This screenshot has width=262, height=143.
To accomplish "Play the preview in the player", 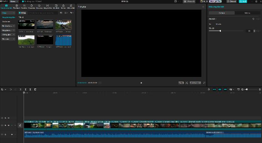I will (x=141, y=83).
